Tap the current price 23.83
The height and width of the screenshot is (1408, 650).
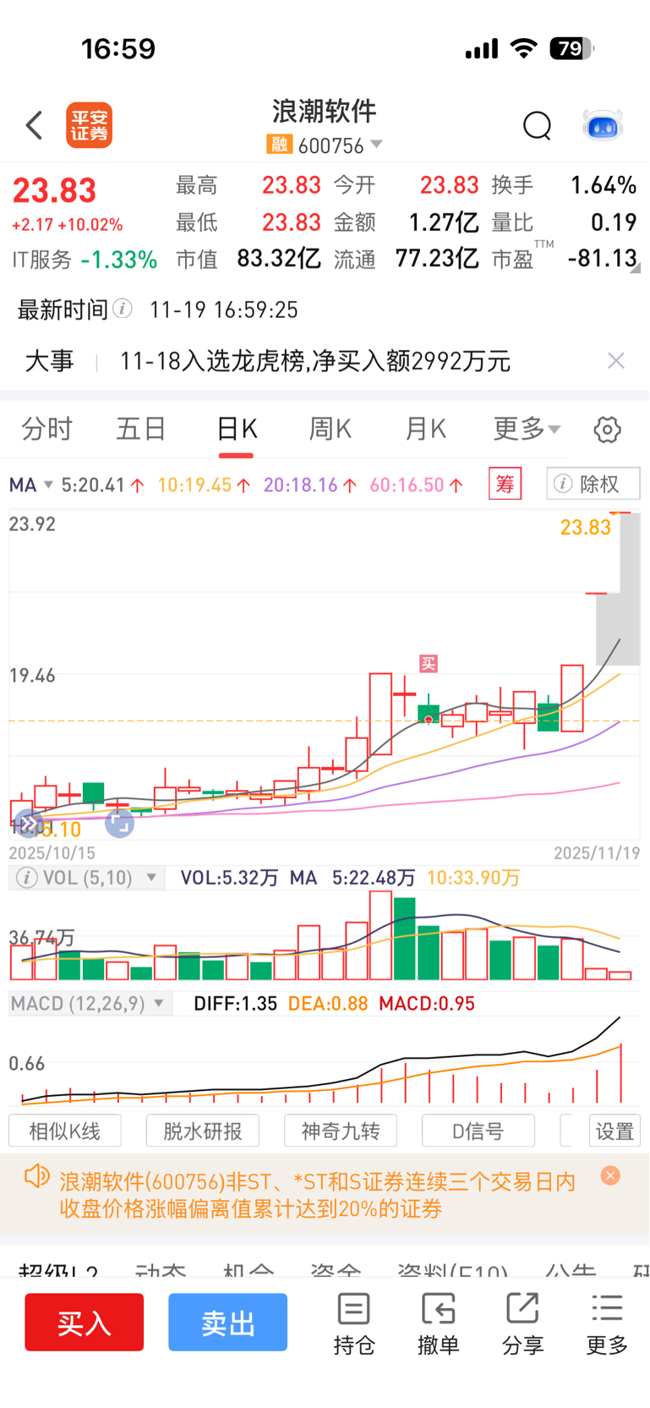tap(54, 191)
